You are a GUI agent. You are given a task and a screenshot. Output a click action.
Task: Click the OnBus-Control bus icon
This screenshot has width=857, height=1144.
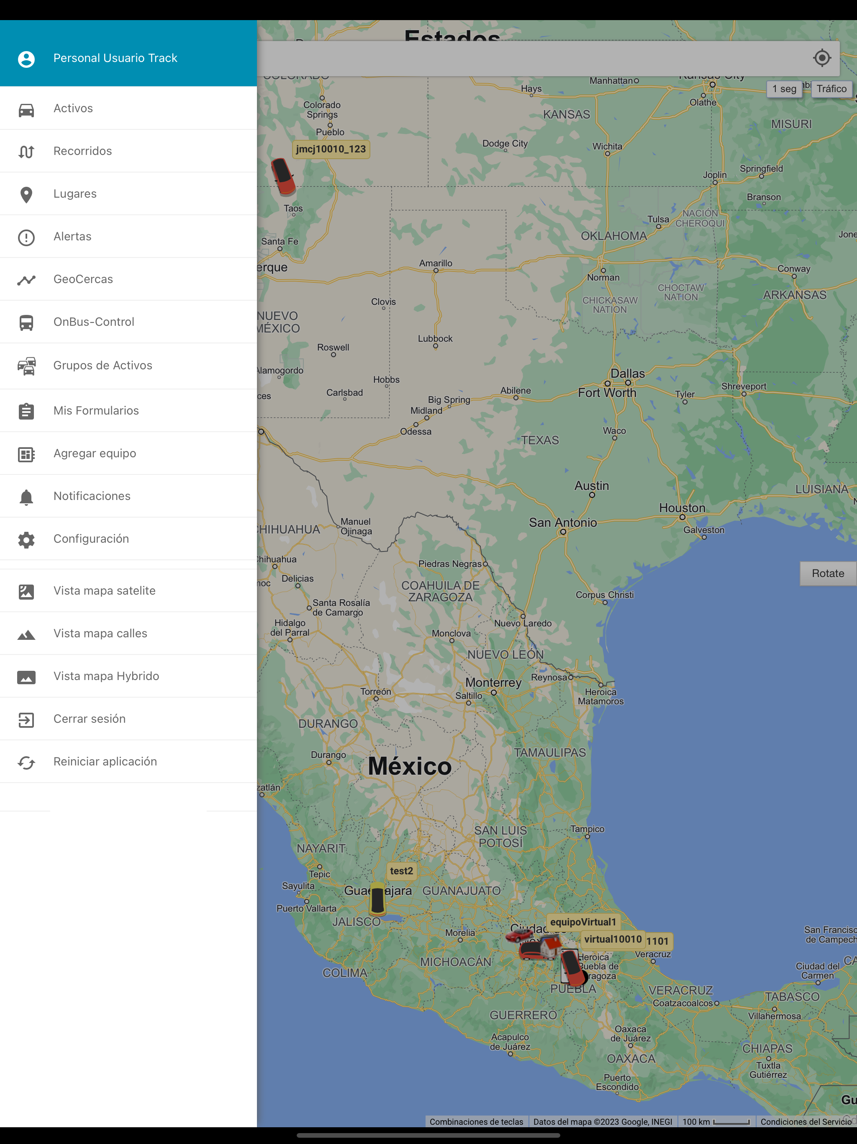click(x=26, y=323)
